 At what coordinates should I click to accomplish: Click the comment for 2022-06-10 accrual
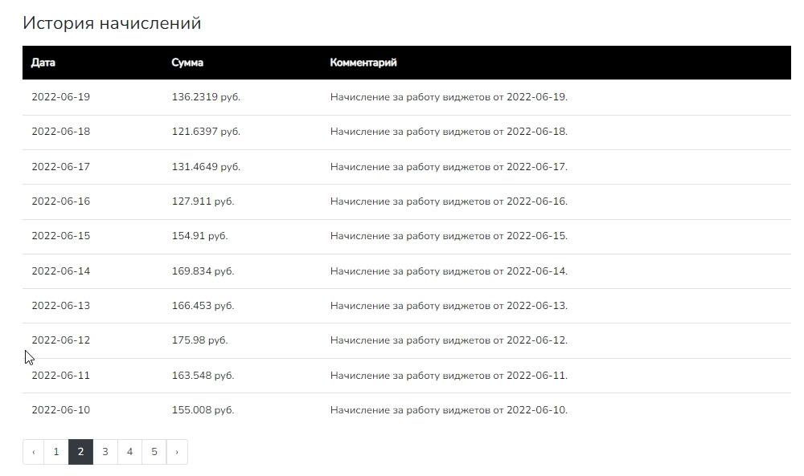pyautogui.click(x=449, y=410)
